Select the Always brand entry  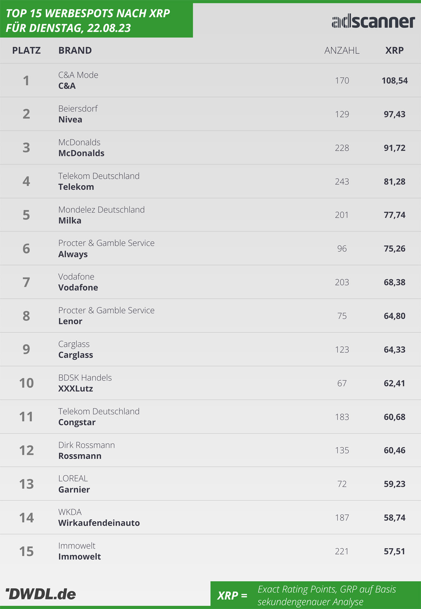click(73, 254)
